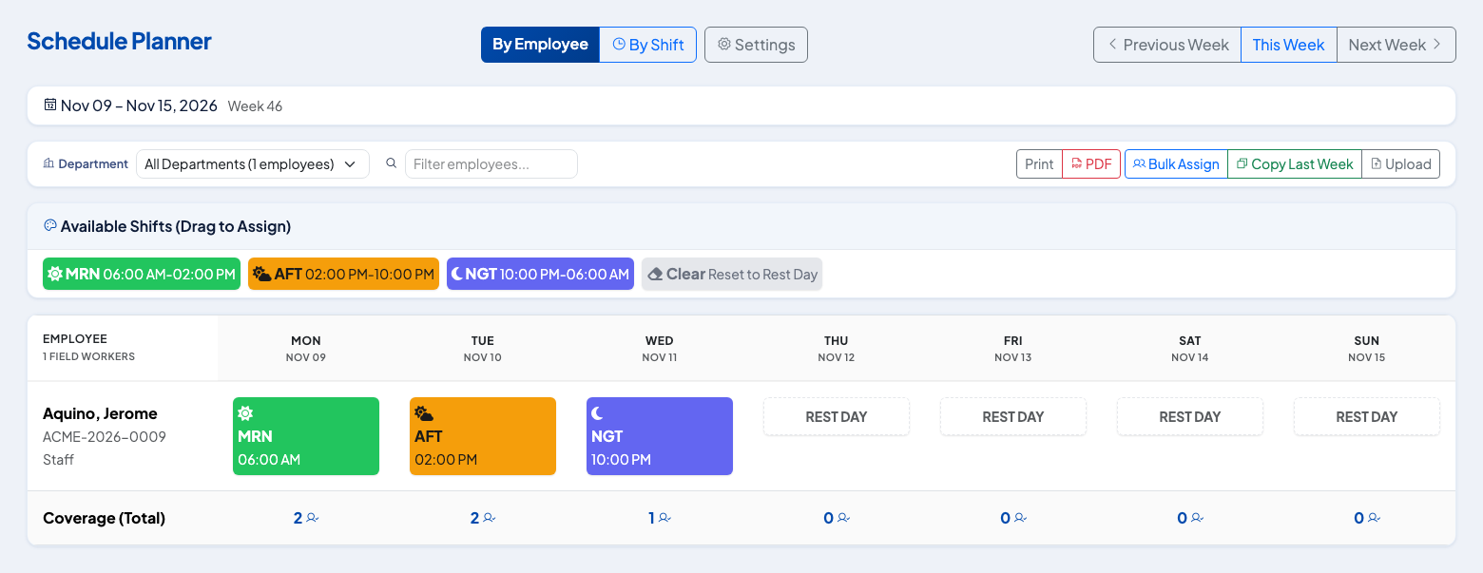Export the schedule as PDF

(1091, 163)
